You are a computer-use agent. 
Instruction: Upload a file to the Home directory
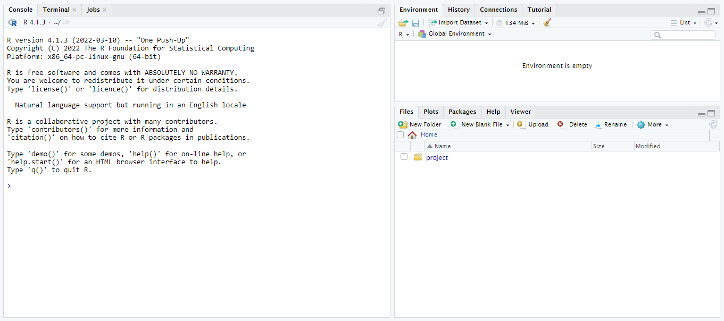coord(533,124)
